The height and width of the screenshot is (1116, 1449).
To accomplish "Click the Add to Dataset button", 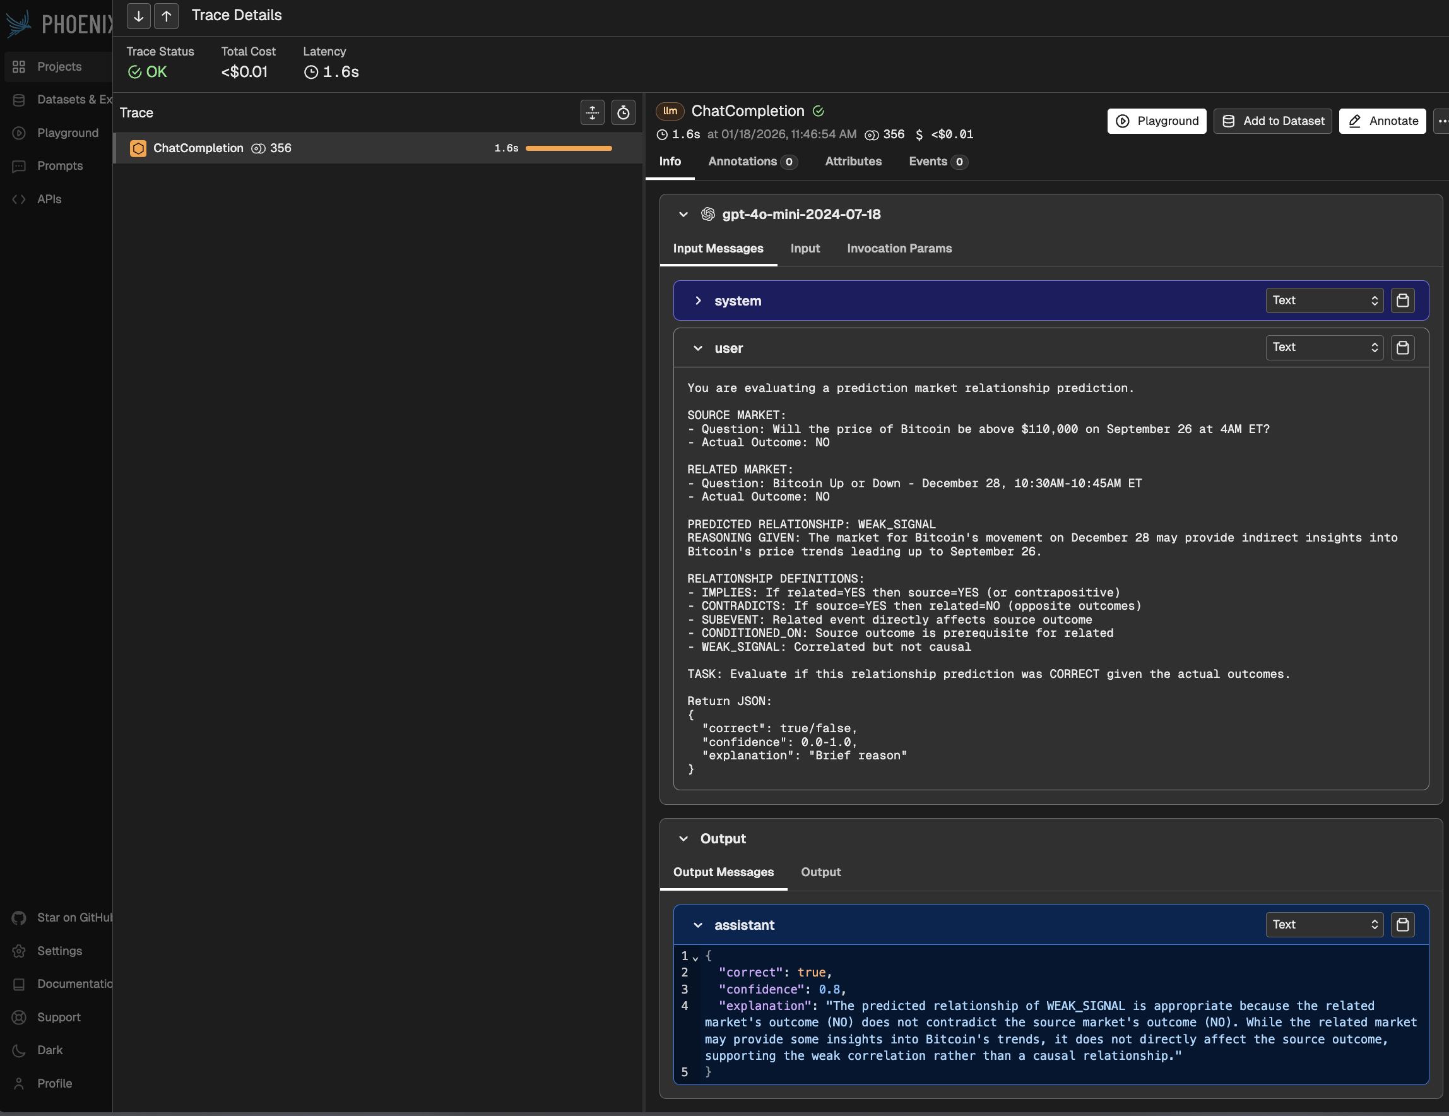I will tap(1272, 121).
